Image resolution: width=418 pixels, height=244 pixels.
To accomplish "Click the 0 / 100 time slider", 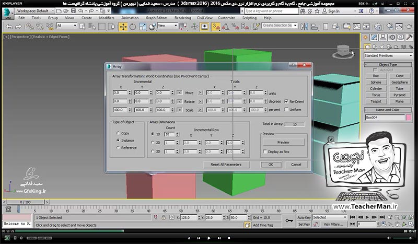I will [x=25, y=202].
